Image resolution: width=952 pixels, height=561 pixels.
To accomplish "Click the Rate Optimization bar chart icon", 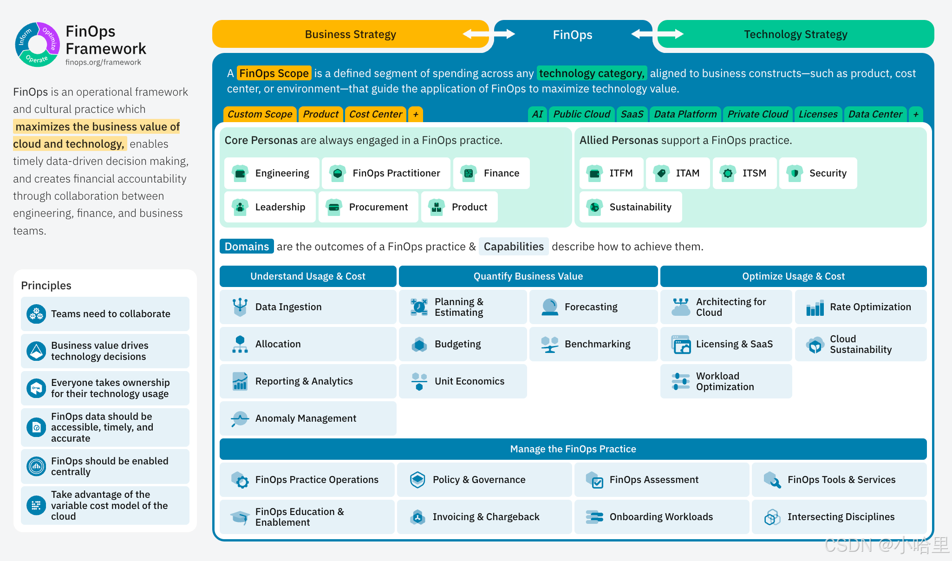I will [x=815, y=307].
